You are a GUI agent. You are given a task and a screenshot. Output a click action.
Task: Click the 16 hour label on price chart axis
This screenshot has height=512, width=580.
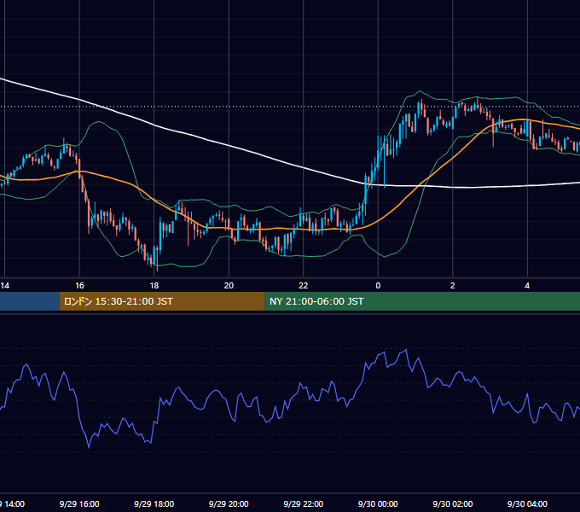(x=79, y=286)
